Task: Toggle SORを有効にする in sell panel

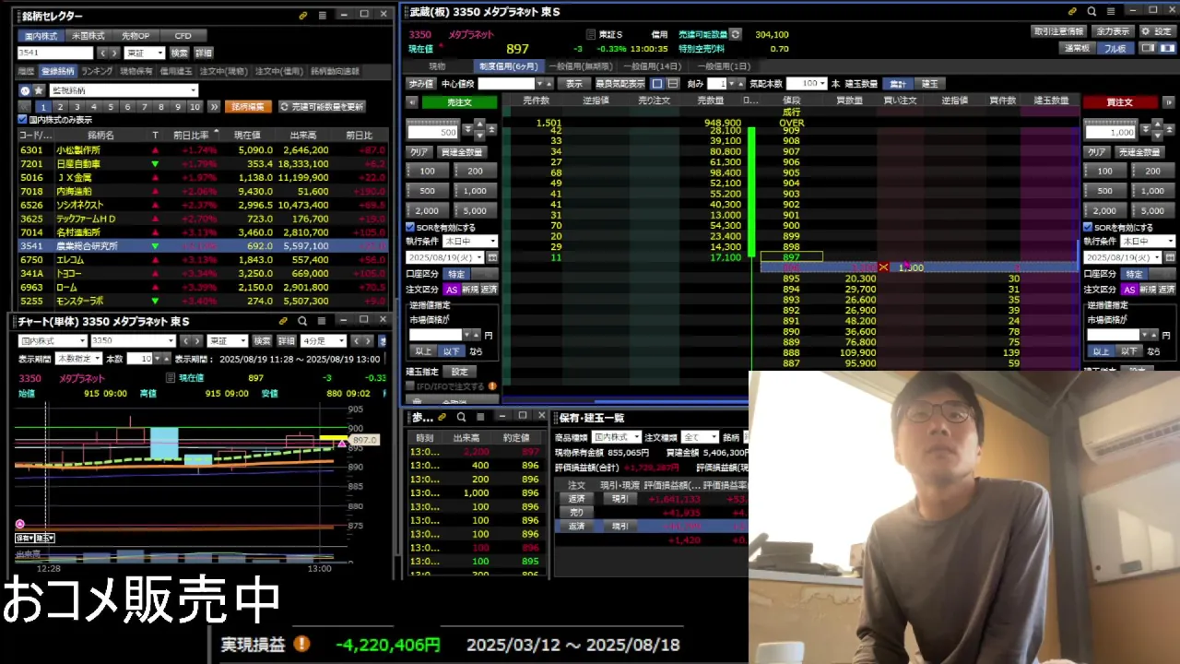Action: pos(411,227)
